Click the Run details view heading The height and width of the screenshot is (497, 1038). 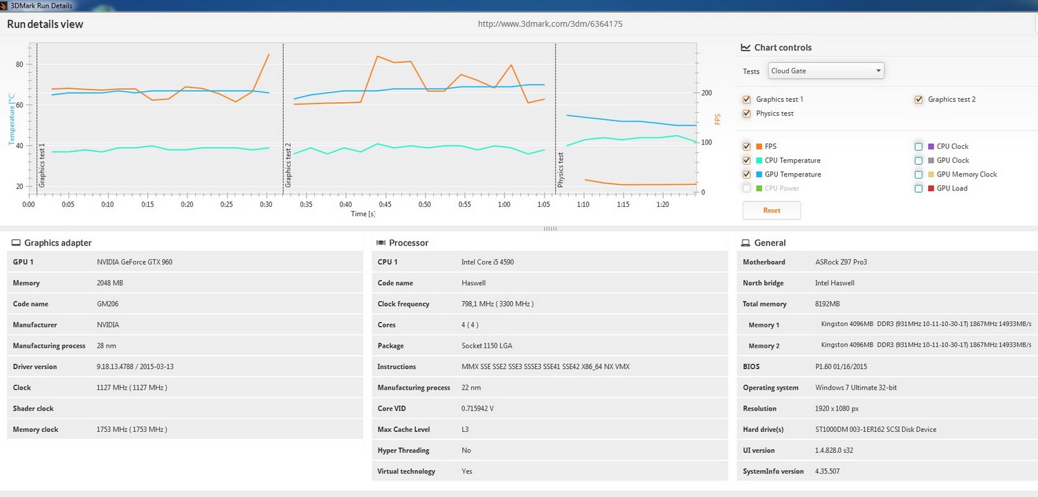click(x=45, y=24)
